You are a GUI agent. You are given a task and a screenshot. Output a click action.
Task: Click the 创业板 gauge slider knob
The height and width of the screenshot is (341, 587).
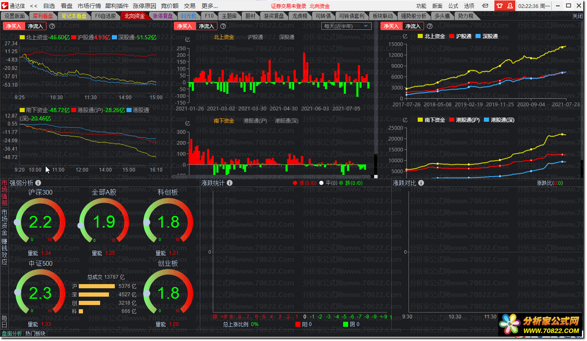(x=146, y=292)
